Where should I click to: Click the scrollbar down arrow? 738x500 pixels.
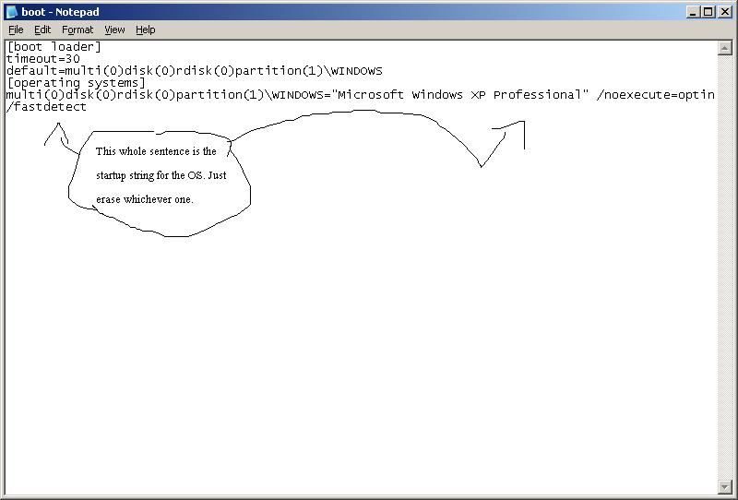(x=724, y=487)
